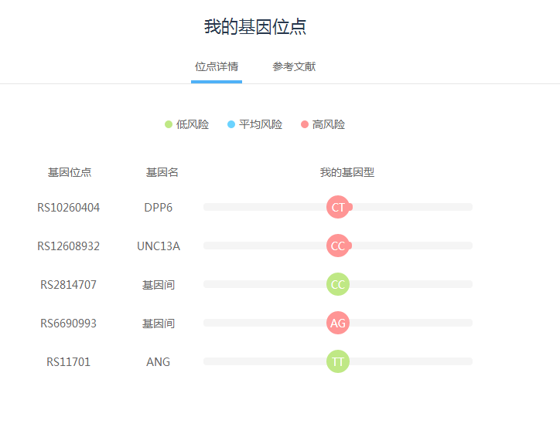Image resolution: width=560 pixels, height=427 pixels.
Task: Click the green CC badge for RS2814707
Action: pos(338,284)
